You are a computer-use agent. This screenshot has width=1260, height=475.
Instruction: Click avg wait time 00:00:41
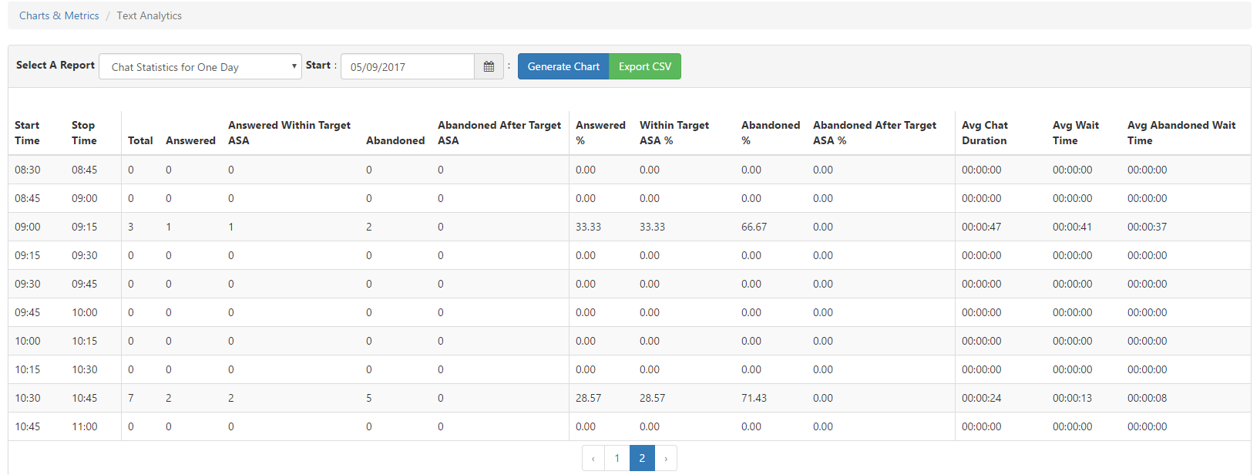pos(1073,227)
